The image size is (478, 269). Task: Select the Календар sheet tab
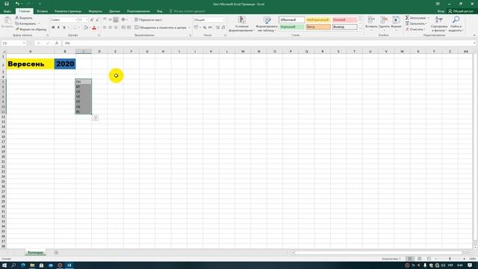coord(35,253)
